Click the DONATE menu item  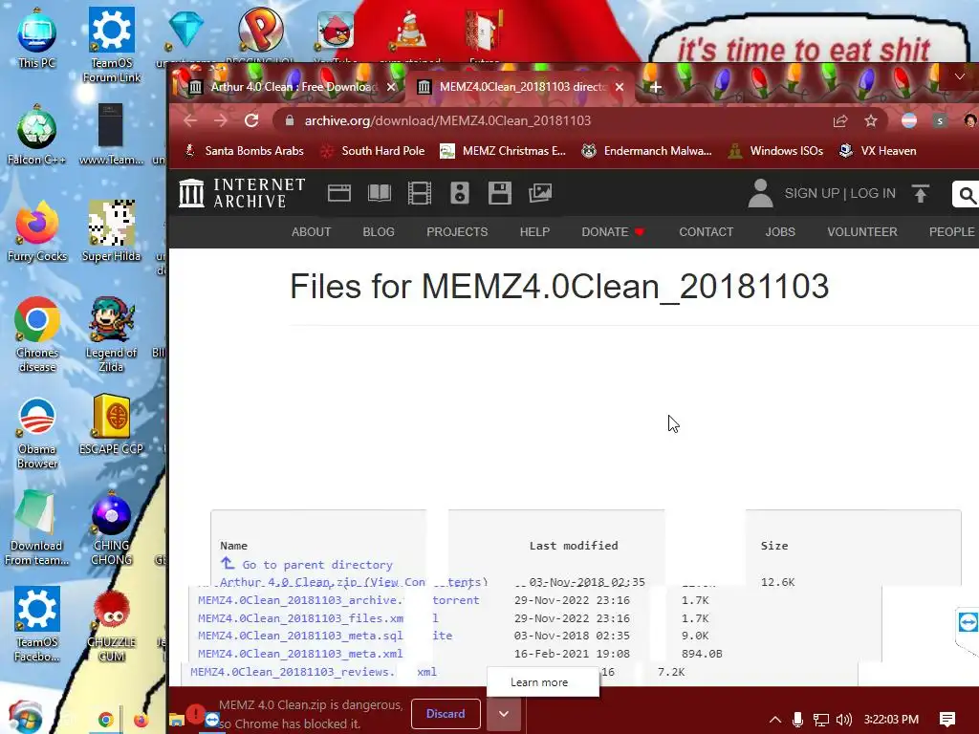click(x=613, y=231)
